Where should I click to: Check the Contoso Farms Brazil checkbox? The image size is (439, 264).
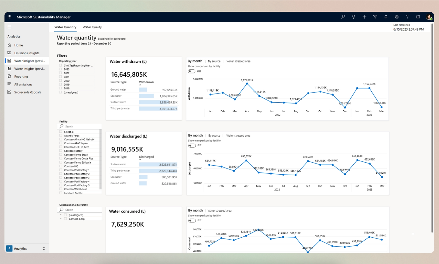tap(61, 154)
